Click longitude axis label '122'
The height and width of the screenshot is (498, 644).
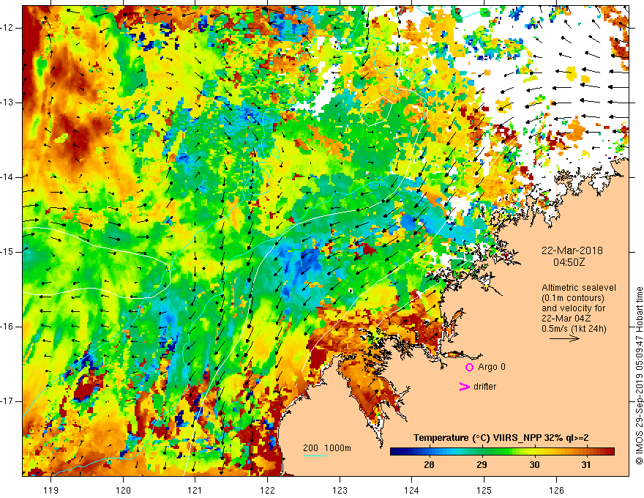[x=267, y=490]
